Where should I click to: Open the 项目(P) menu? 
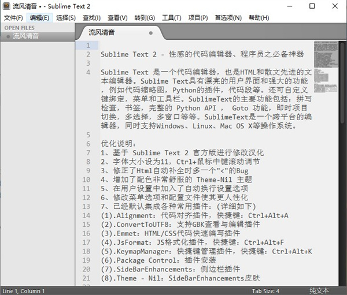[198, 18]
